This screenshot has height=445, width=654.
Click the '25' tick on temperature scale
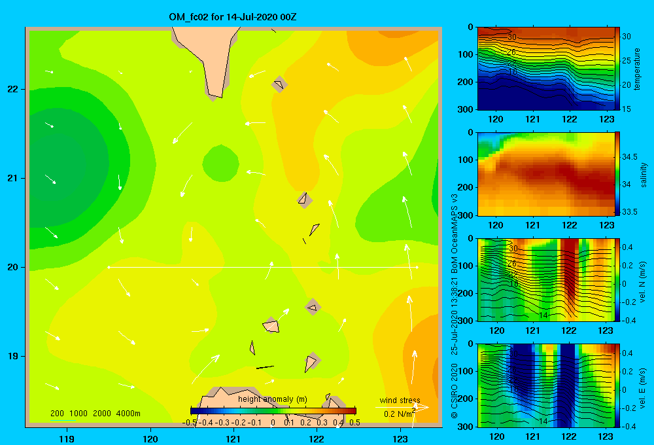point(627,61)
